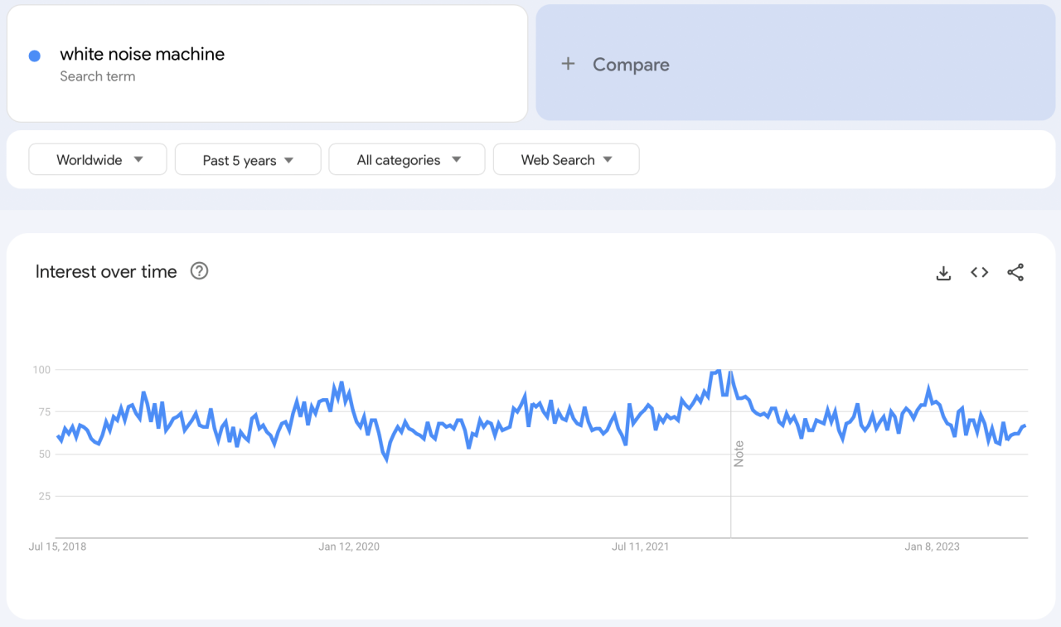Download the Interest over time CSV data
This screenshot has height=627, width=1061.
943,271
